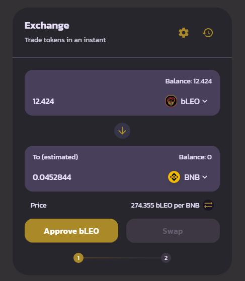Invert price with the swap arrows icon
Viewport: 245px width, 281px height.
(208, 205)
